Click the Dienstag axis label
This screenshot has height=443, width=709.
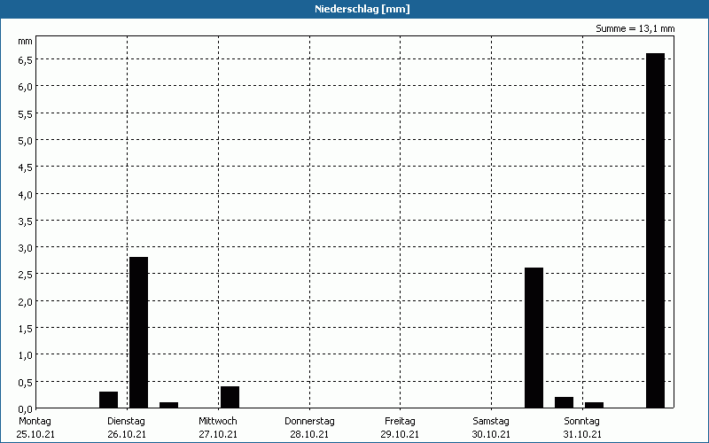pyautogui.click(x=126, y=421)
